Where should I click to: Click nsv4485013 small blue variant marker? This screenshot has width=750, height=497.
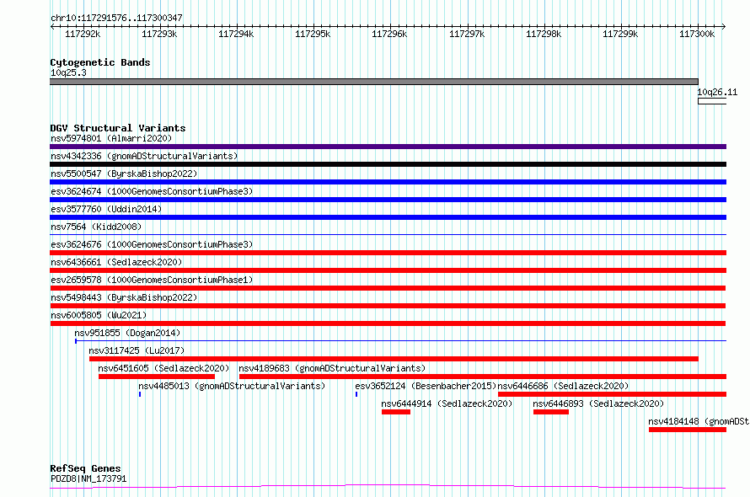(x=140, y=394)
